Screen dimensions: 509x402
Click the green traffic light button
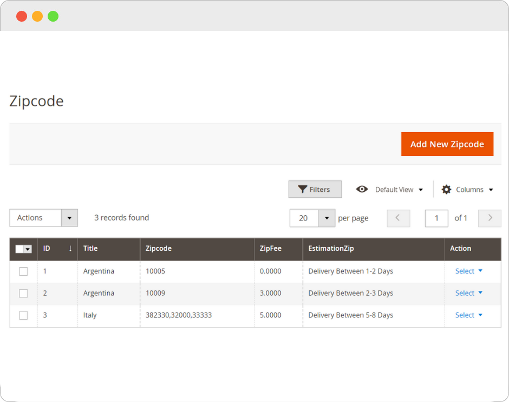pos(53,16)
